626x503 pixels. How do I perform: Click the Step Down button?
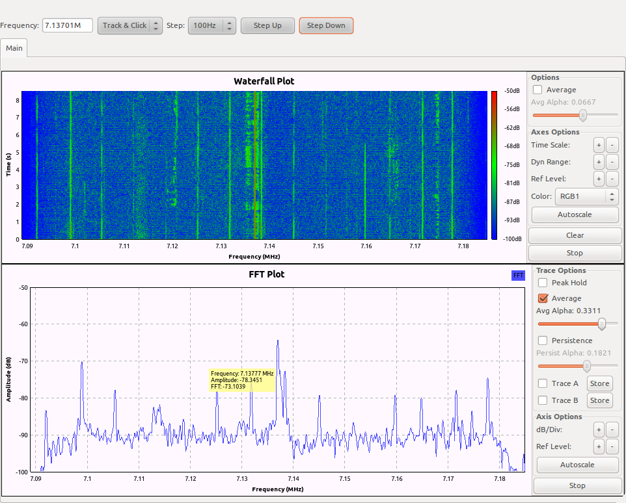click(x=326, y=25)
